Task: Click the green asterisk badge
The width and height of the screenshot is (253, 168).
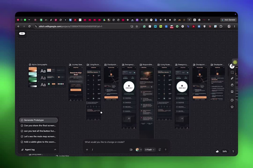Action: pos(235,62)
